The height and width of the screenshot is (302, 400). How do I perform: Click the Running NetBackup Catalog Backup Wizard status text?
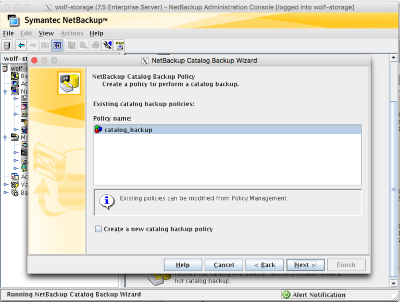pyautogui.click(x=74, y=294)
